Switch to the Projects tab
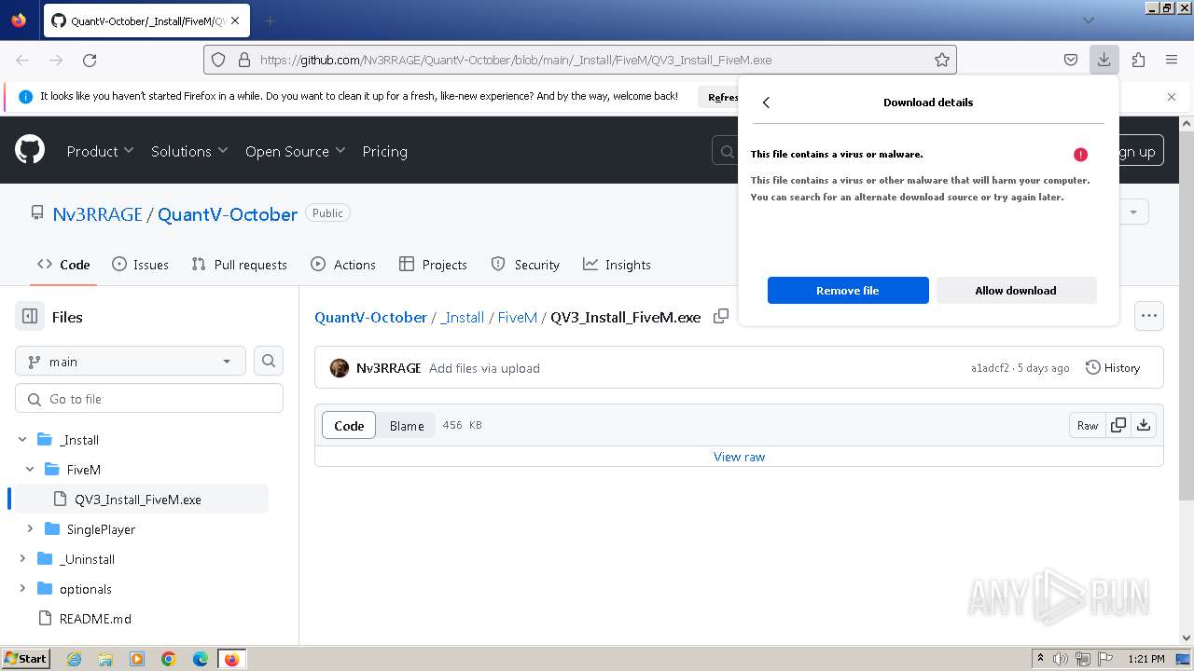This screenshot has height=671, width=1194. coord(433,265)
